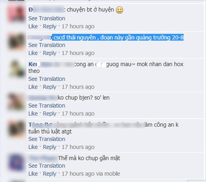The width and height of the screenshot is (206, 182).
Task: Reply to the 'chuyện bt ở huyện' comment
Action: click(x=49, y=27)
